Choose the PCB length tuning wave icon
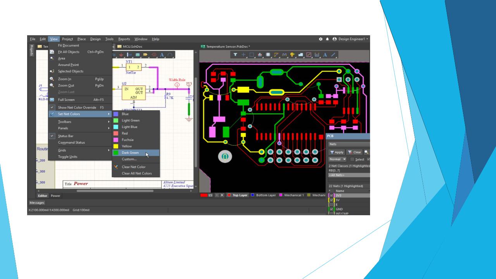 pos(284,55)
